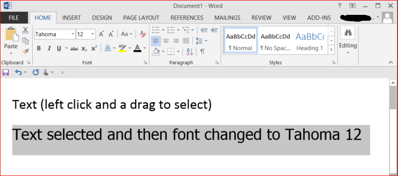The height and width of the screenshot is (176, 398).
Task: Insert multilevel list icon
Action: click(x=186, y=30)
